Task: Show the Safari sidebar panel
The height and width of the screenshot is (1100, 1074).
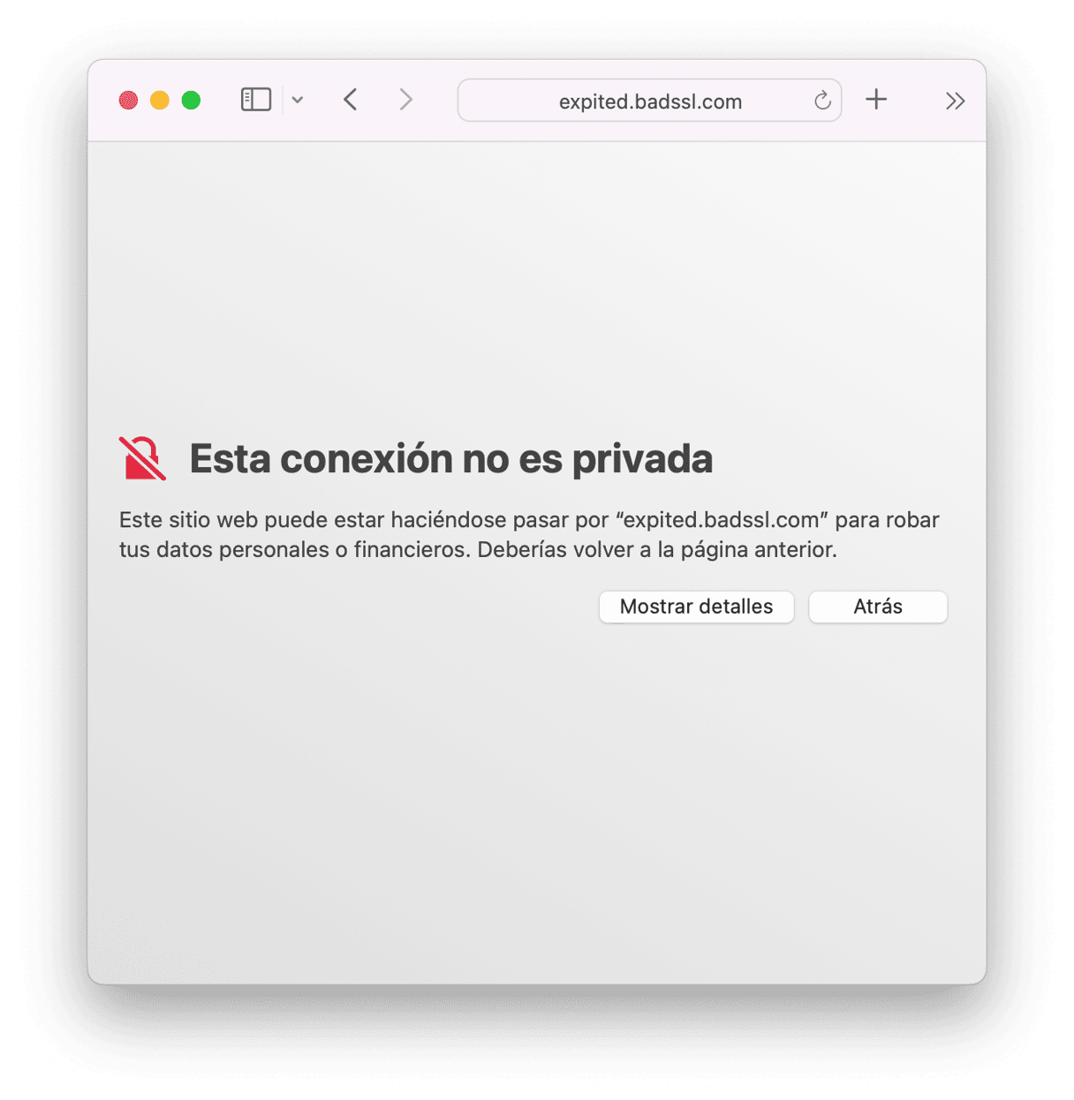Action: point(256,100)
